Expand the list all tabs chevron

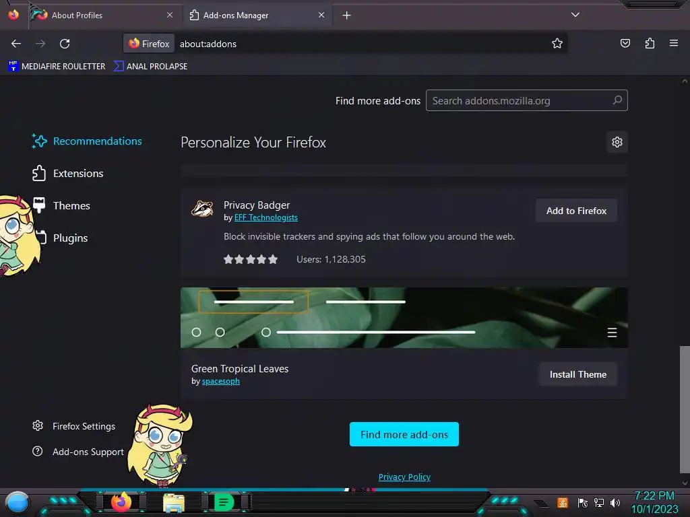tap(575, 15)
